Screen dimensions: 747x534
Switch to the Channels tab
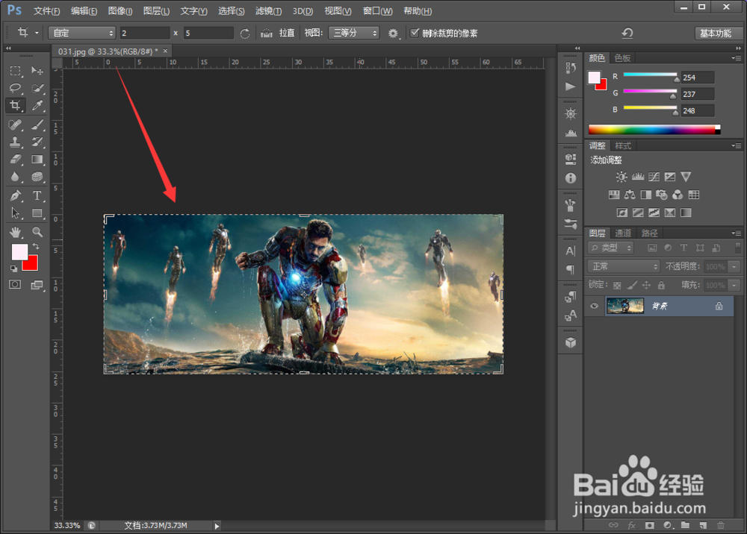click(x=623, y=233)
